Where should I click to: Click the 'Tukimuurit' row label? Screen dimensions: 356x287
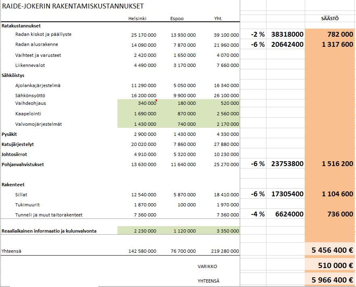coord(27,205)
